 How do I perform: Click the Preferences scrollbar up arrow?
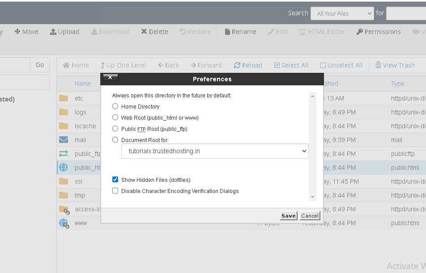[x=312, y=96]
